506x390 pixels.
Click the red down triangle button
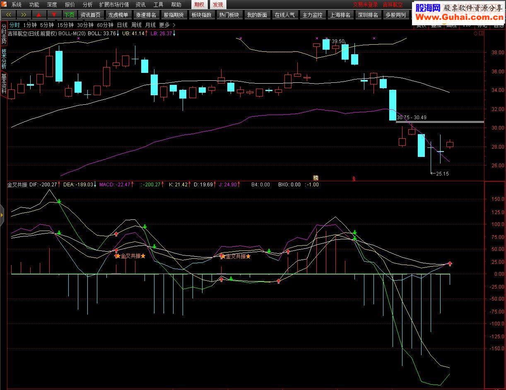click(x=54, y=15)
